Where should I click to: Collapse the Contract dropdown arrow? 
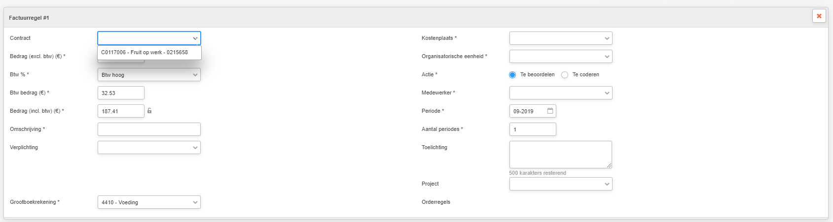point(195,38)
